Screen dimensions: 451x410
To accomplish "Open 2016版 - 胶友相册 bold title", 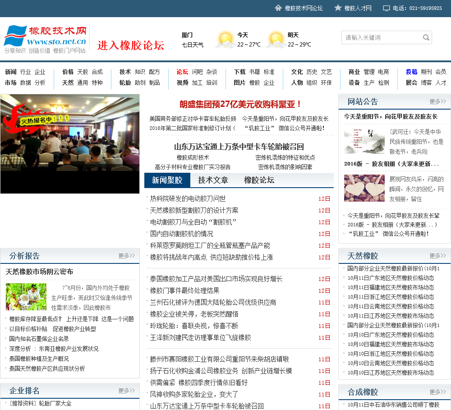I will coord(391,164).
